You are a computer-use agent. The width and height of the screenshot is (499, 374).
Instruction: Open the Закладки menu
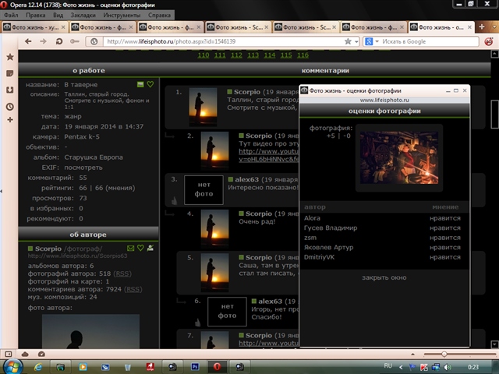point(83,15)
